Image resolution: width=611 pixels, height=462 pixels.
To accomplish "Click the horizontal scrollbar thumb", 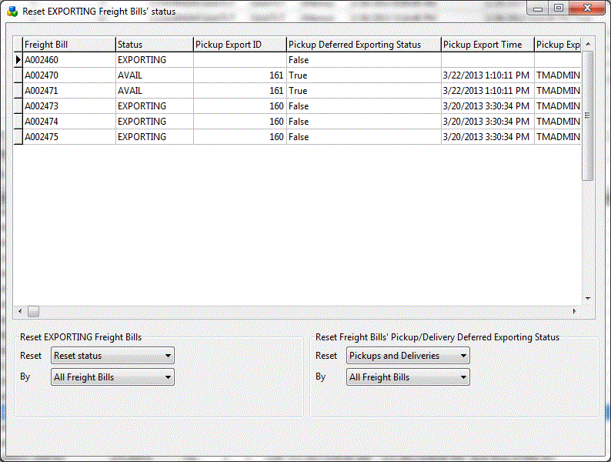I will (x=34, y=312).
